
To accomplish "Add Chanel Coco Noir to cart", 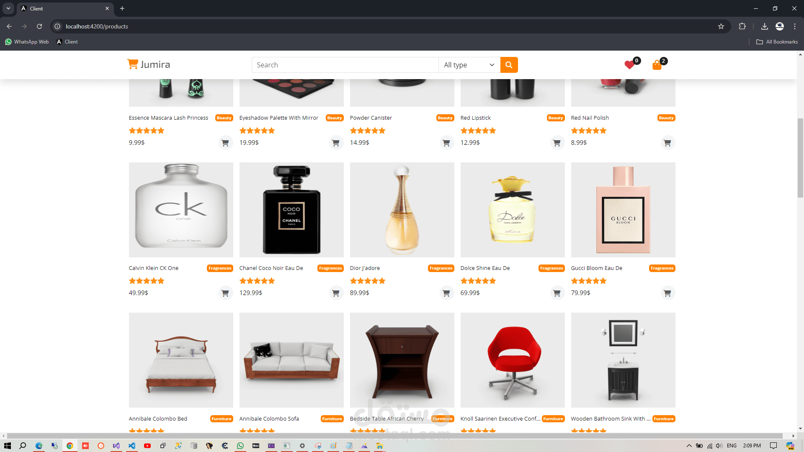I will (x=336, y=293).
